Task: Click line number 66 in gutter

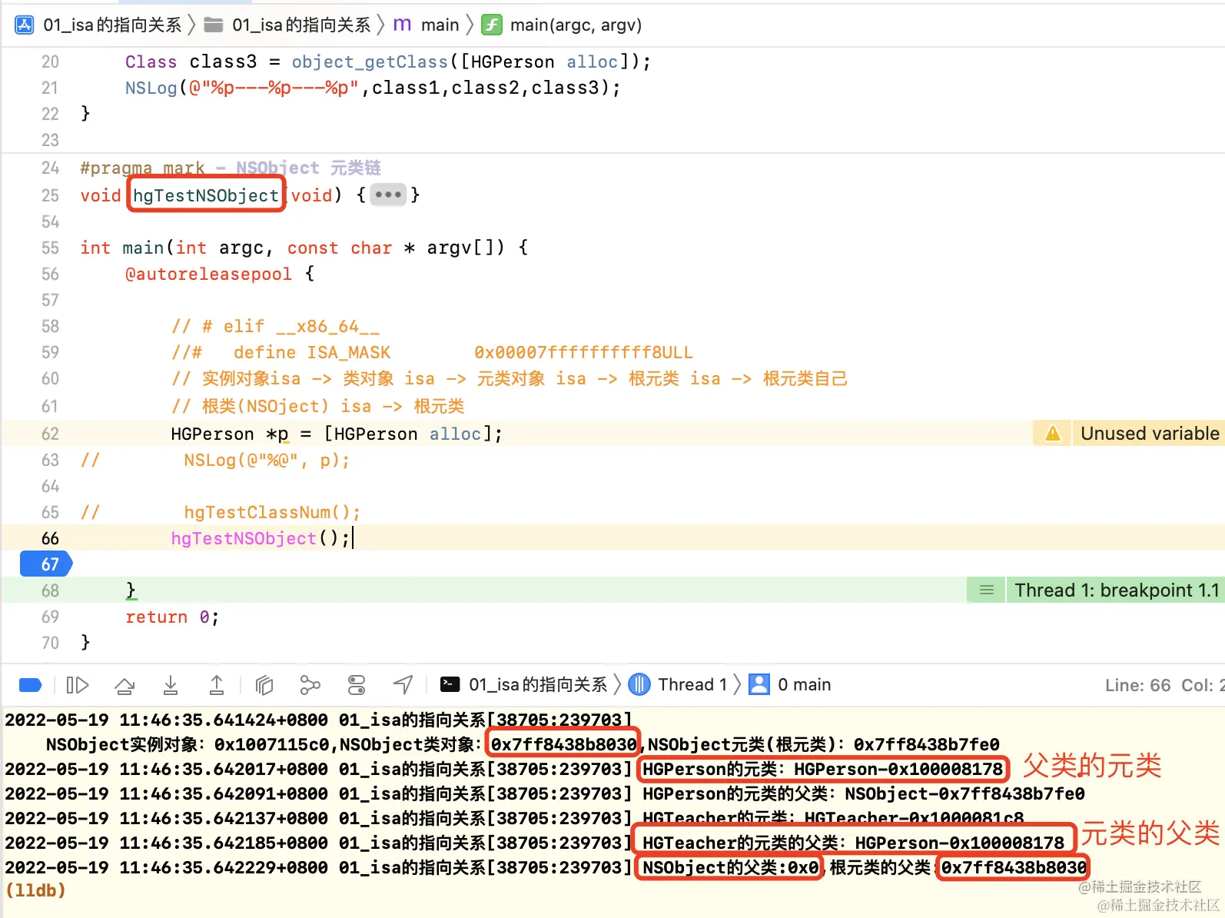Action: click(50, 538)
